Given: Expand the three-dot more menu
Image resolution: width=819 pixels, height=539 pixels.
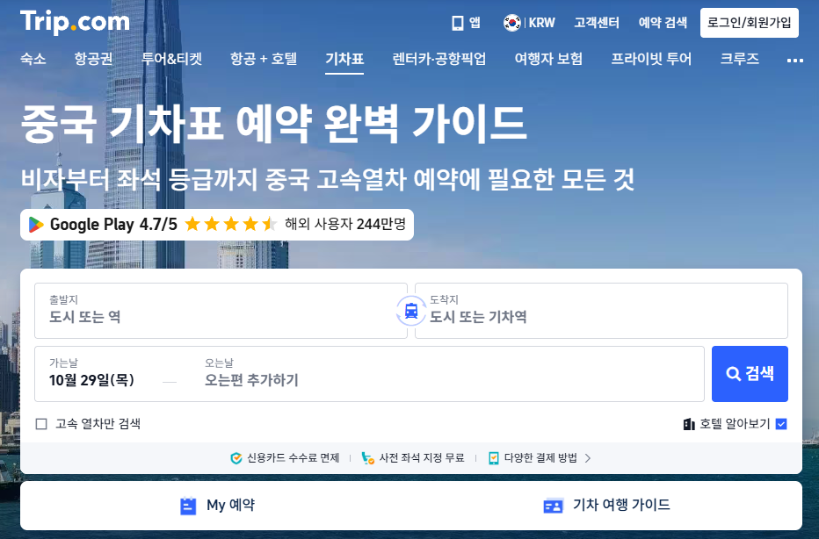Looking at the screenshot, I should (x=795, y=61).
